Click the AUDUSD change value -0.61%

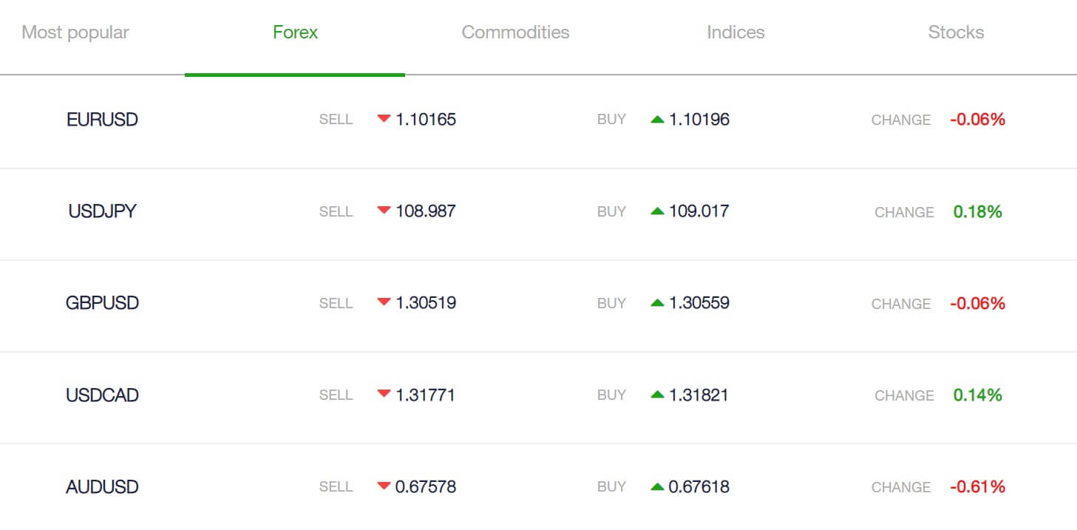pos(977,486)
